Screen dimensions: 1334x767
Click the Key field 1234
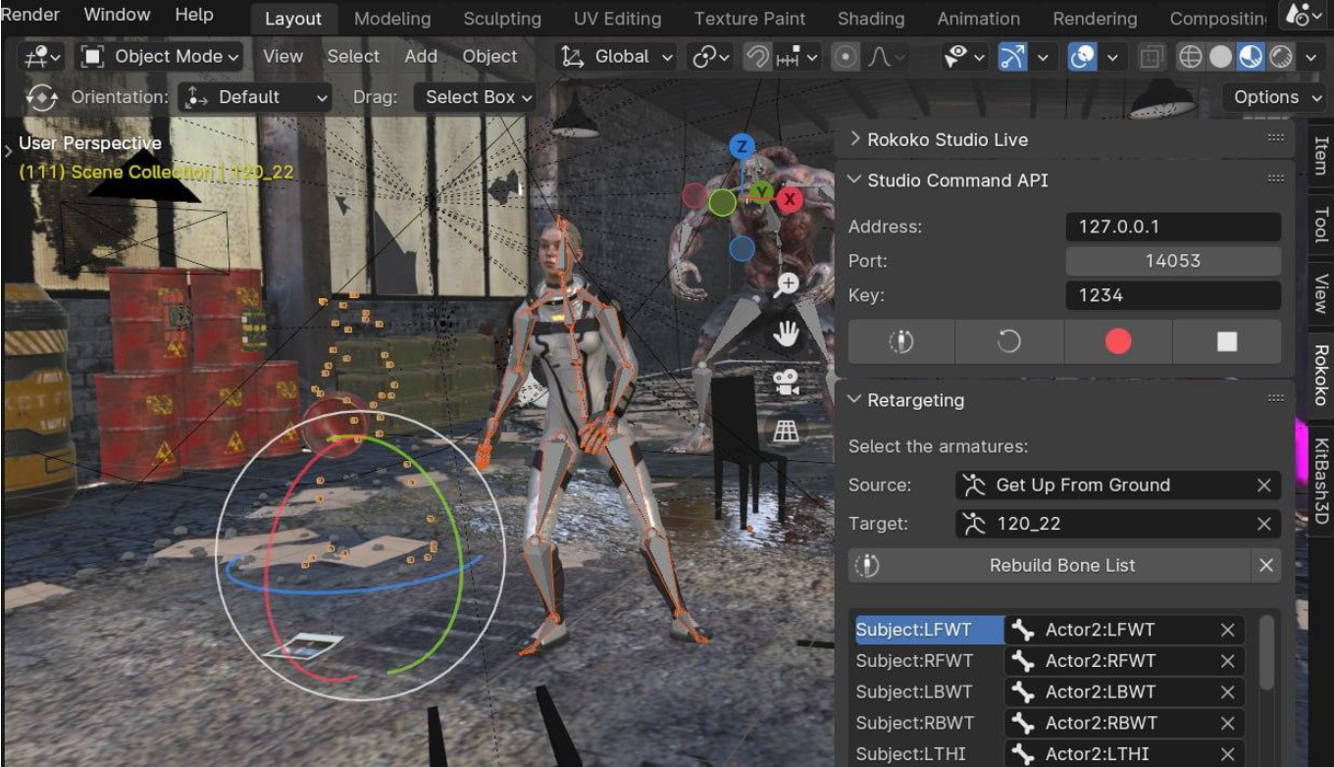point(1173,295)
